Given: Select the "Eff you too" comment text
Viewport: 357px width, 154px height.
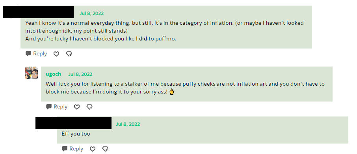Looking at the screenshot, I should point(76,134).
